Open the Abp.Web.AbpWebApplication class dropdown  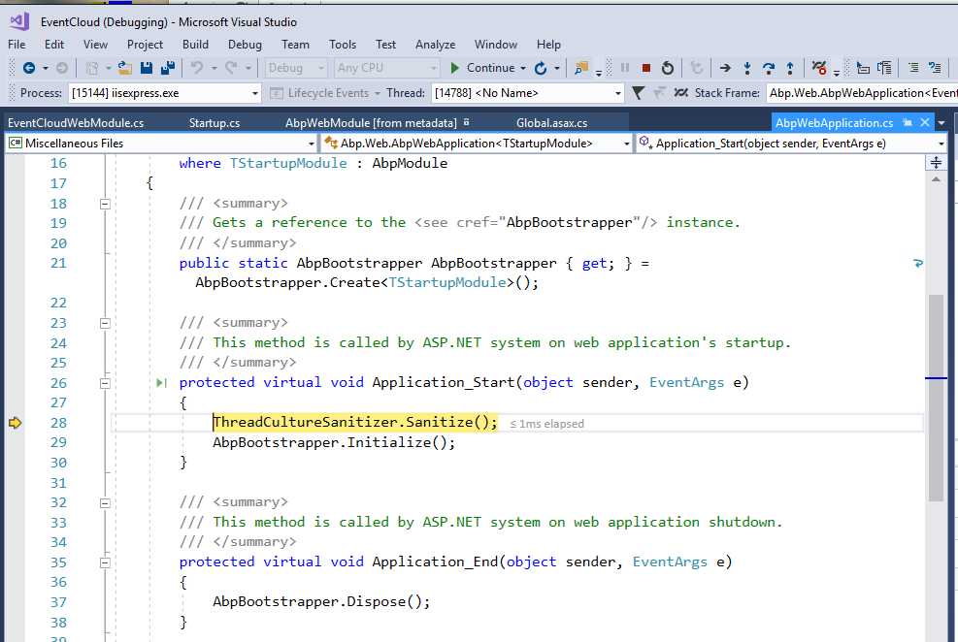point(477,144)
